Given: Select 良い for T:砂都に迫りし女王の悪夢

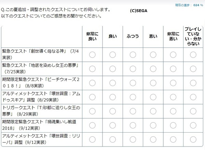Looking at the screenshot, I should [x=112, y=111].
